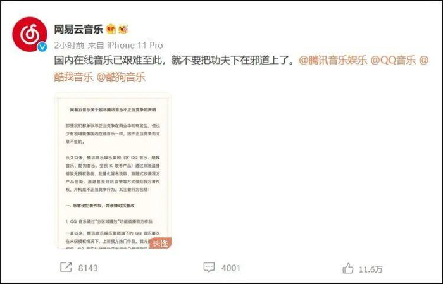This screenshot has height=284, width=443.
Task: Open the 酷我音乐 mention link
Action: click(73, 77)
